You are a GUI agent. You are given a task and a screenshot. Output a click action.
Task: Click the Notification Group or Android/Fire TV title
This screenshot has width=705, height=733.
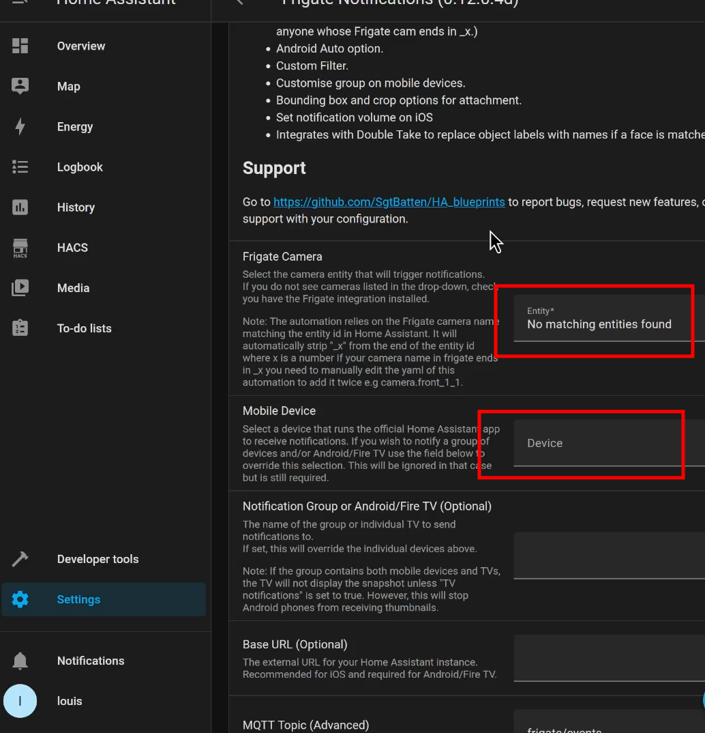(x=367, y=506)
